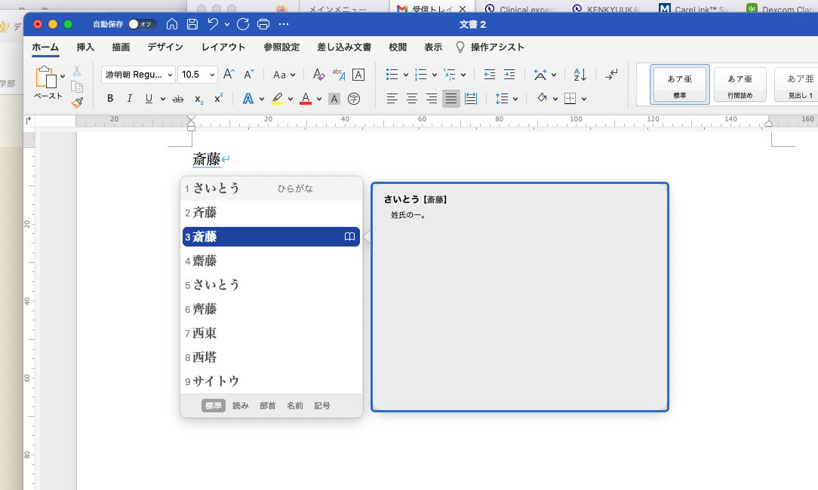
Task: Toggle the AutoSave switch
Action: tap(141, 24)
